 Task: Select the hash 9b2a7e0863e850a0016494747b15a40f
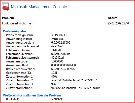tap(76, 88)
